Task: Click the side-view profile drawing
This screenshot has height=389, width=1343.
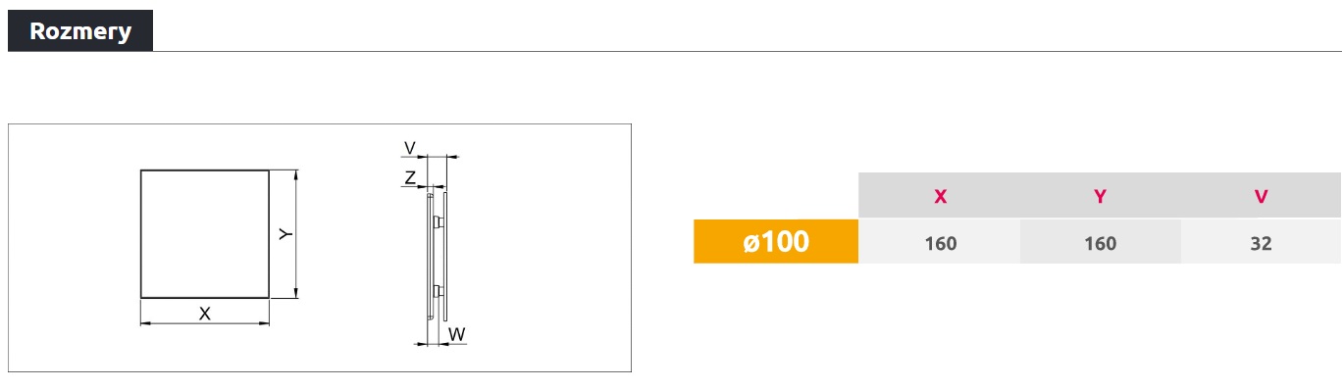Action: point(437,255)
